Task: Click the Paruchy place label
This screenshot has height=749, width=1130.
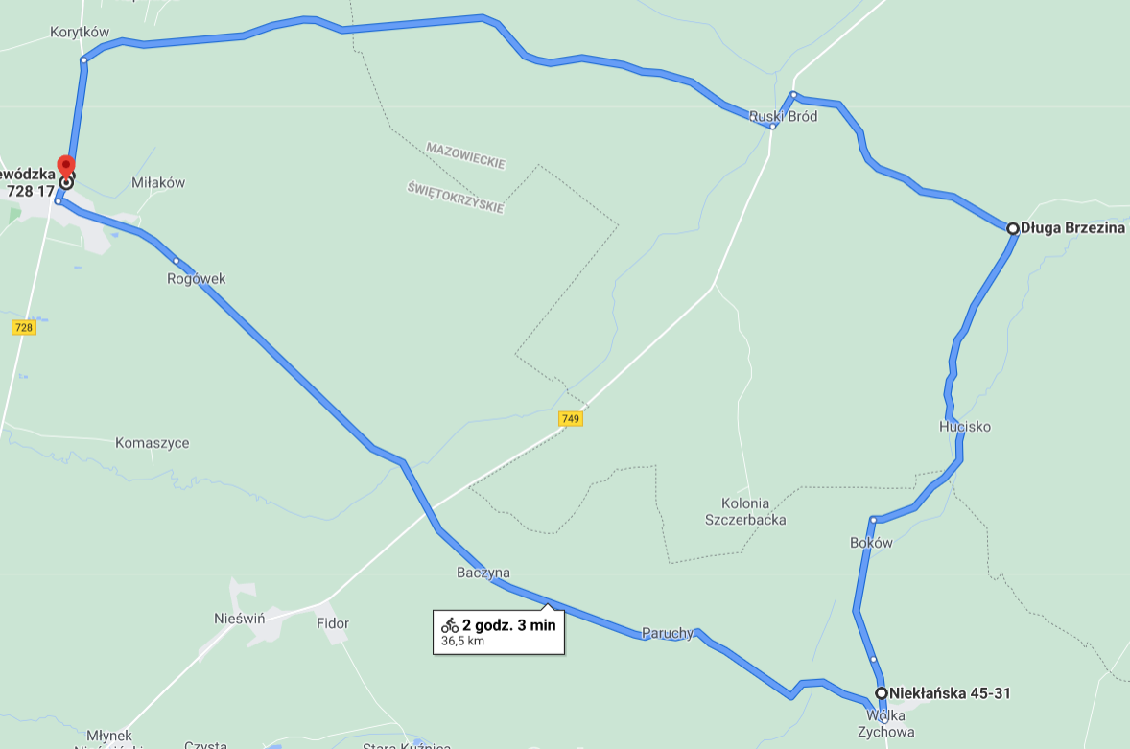Action: [668, 633]
